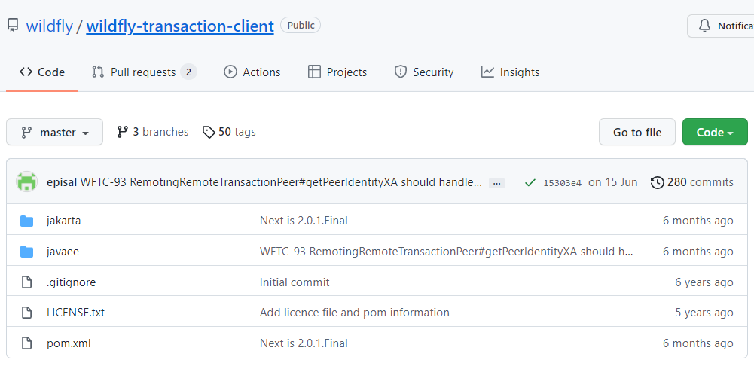Switch to the Code tab
This screenshot has height=366, width=754.
(x=42, y=72)
